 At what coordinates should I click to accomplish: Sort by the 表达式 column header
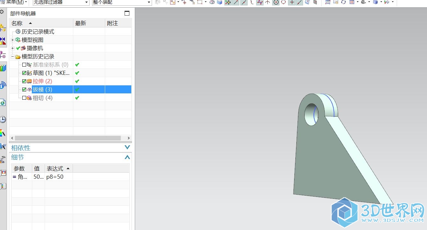pyautogui.click(x=59, y=169)
